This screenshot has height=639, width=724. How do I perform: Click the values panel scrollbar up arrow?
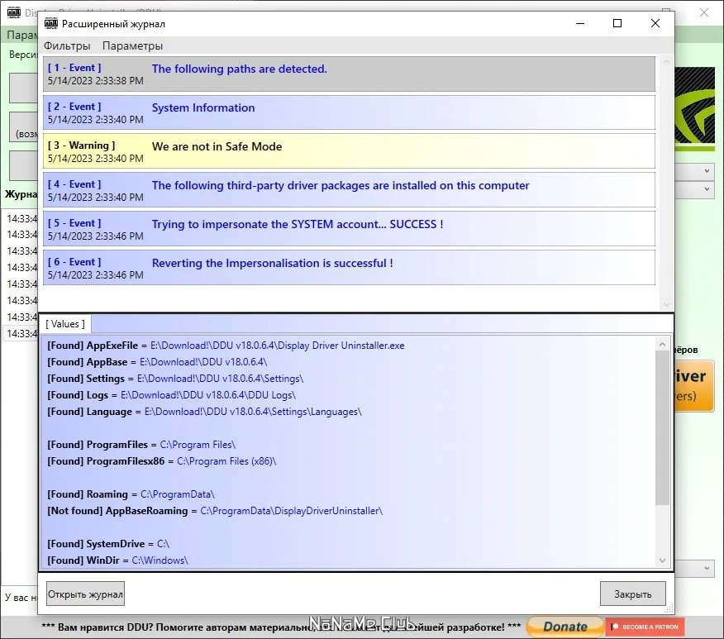(x=662, y=345)
